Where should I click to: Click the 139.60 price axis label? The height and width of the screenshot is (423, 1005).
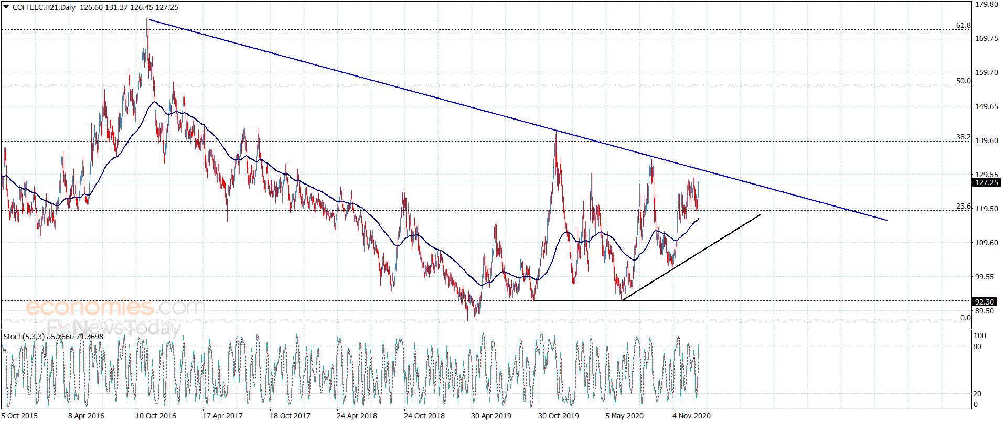point(987,140)
